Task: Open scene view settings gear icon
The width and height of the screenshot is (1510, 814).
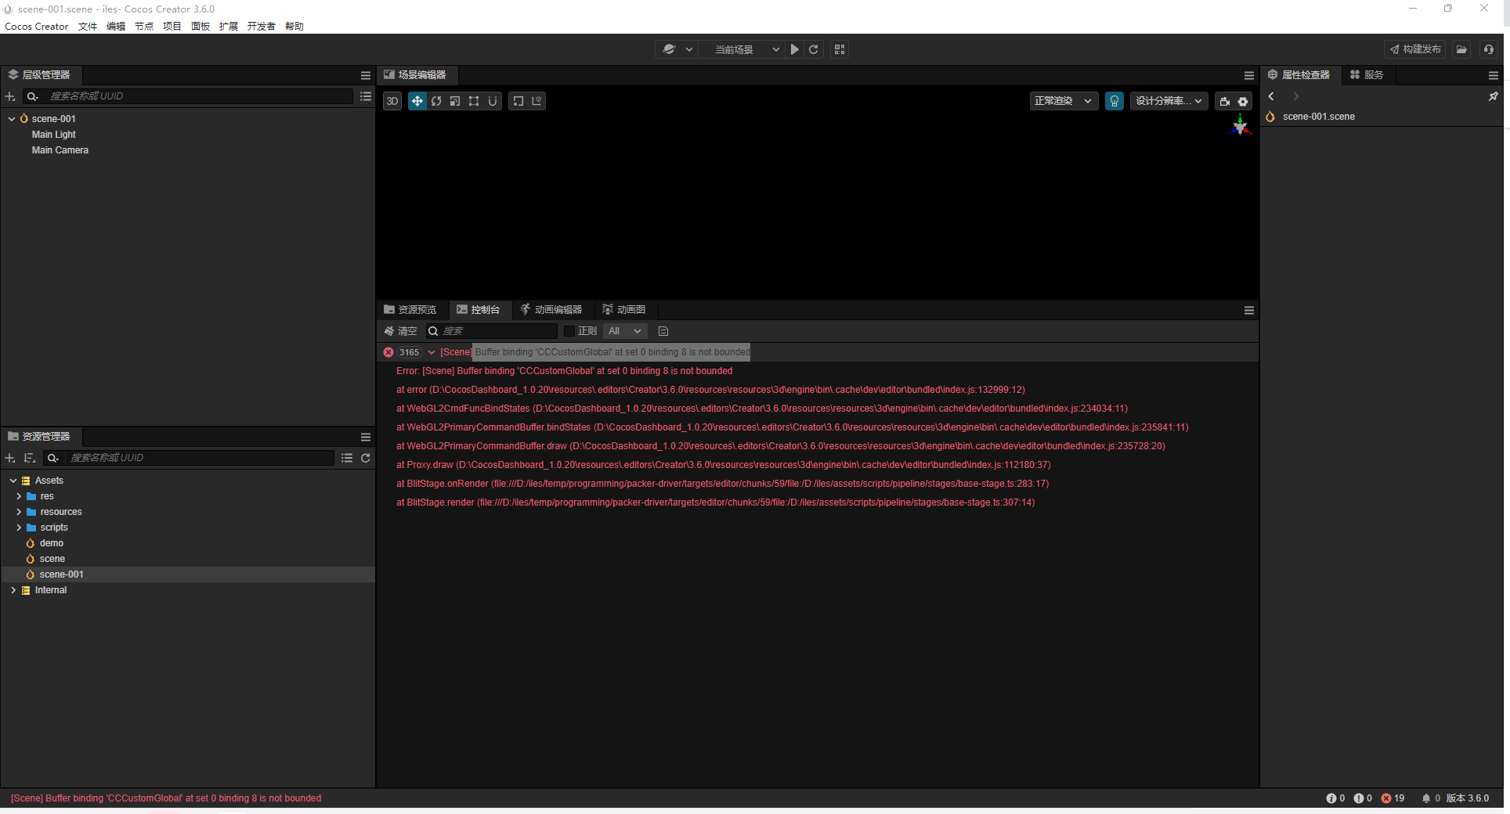Action: (x=1243, y=102)
